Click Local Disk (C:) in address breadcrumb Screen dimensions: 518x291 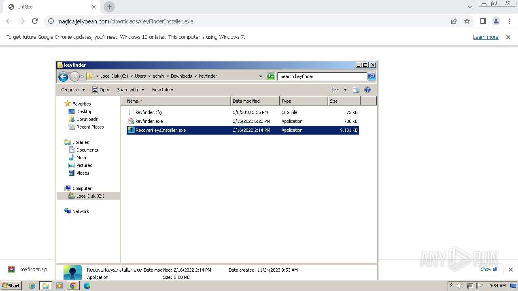click(114, 76)
